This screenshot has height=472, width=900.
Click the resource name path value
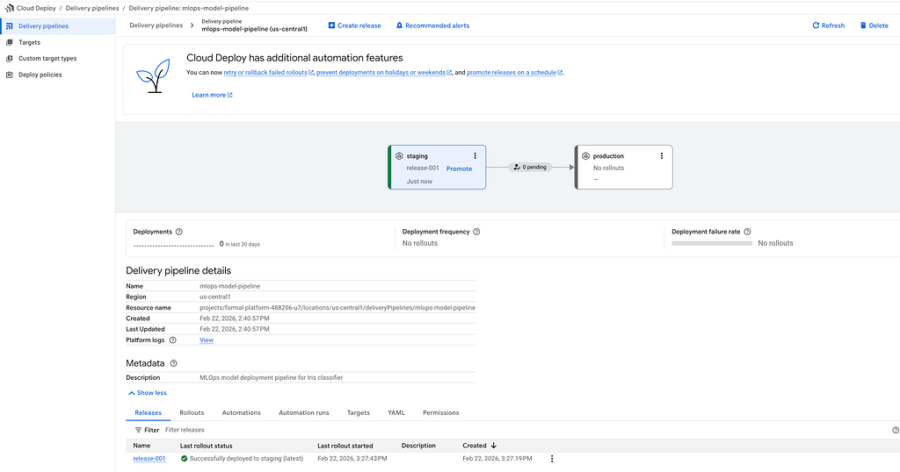(337, 308)
